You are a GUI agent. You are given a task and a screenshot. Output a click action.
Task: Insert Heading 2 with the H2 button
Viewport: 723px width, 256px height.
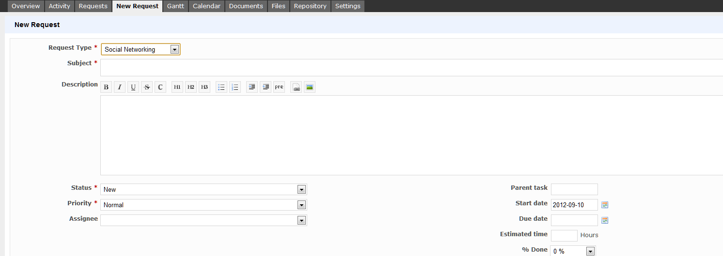coord(191,87)
